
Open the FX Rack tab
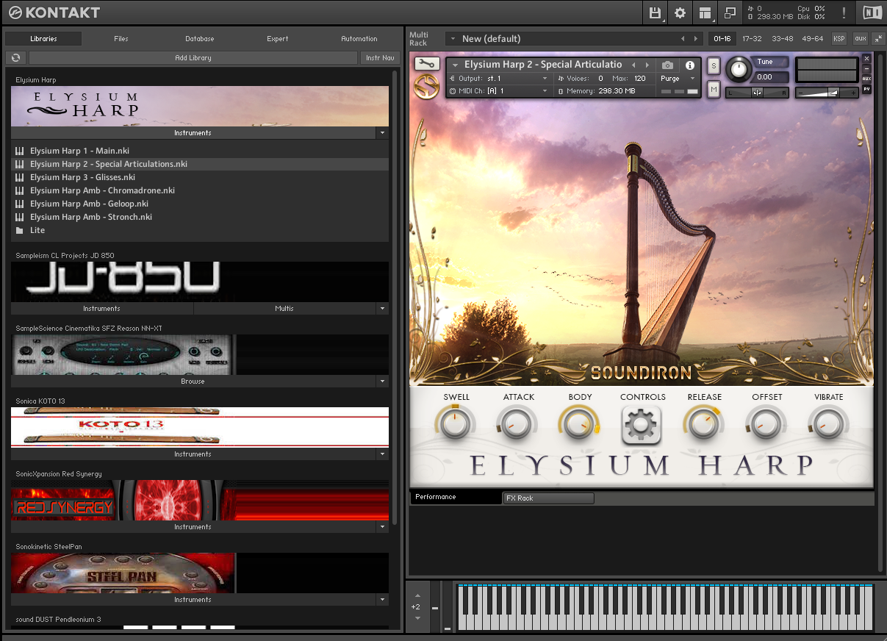pos(548,498)
